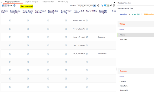Screen dimensions: 154x92
Task: Click the Metadata breadcrumb link
Action: pos(123,14)
